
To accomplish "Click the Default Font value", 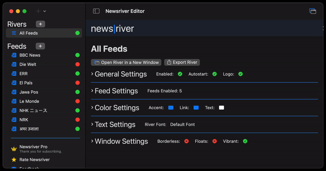I will 183,124.
